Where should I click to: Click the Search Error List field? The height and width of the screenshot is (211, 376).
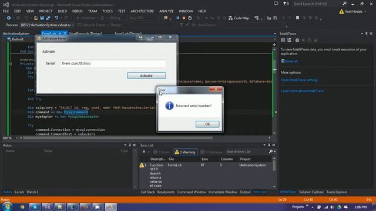247,152
